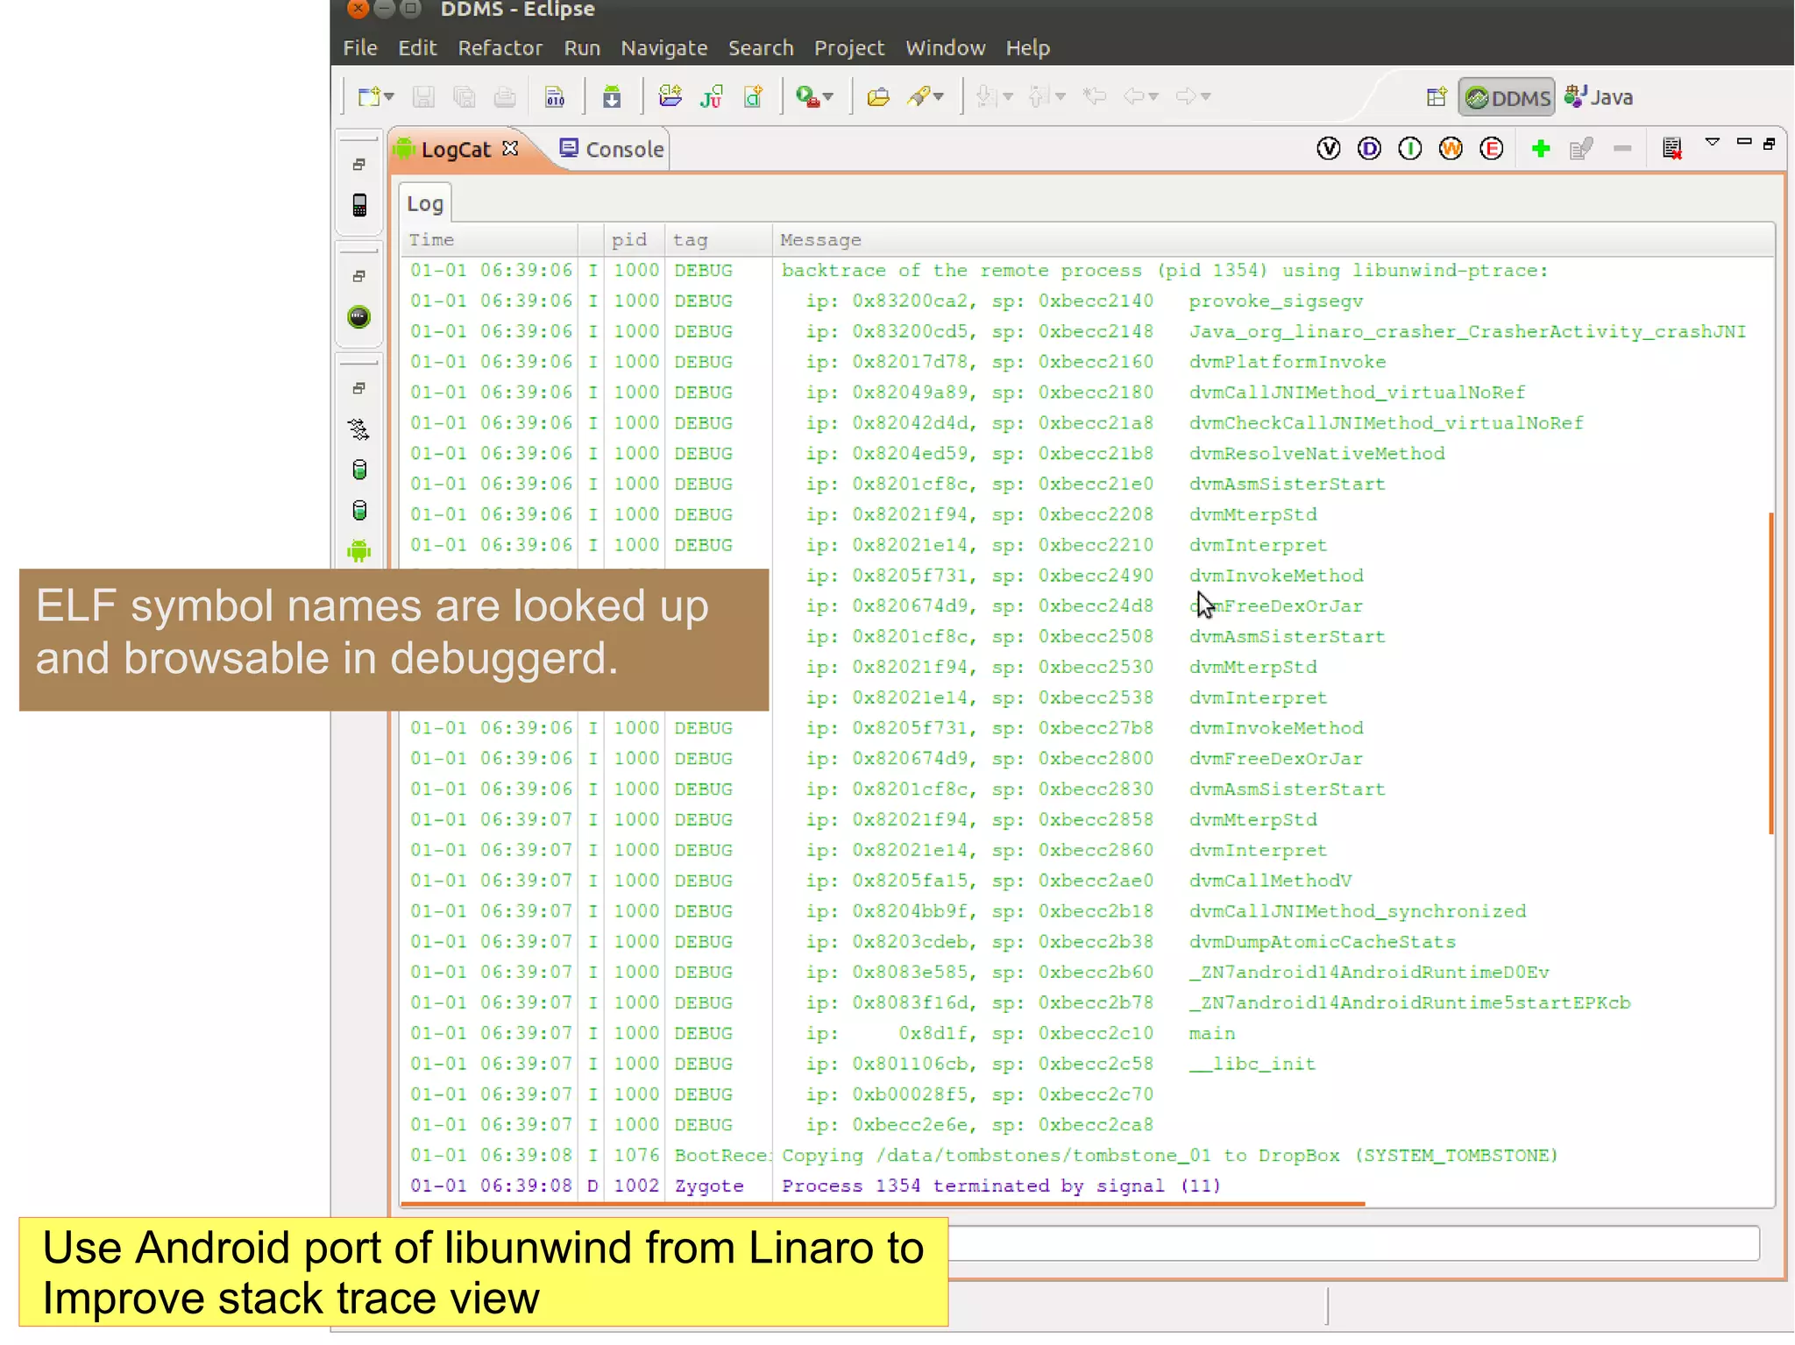The image size is (1795, 1345).
Task: Open the upper green cylinder Heap icon
Action: point(359,470)
